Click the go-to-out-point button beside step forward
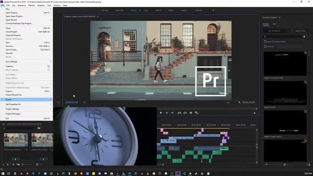The height and width of the screenshot is (176, 313). [x=172, y=113]
